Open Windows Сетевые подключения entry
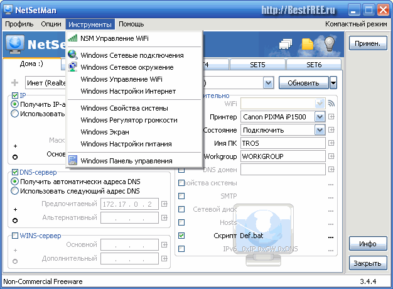This screenshot has width=393, height=289. tap(134, 55)
